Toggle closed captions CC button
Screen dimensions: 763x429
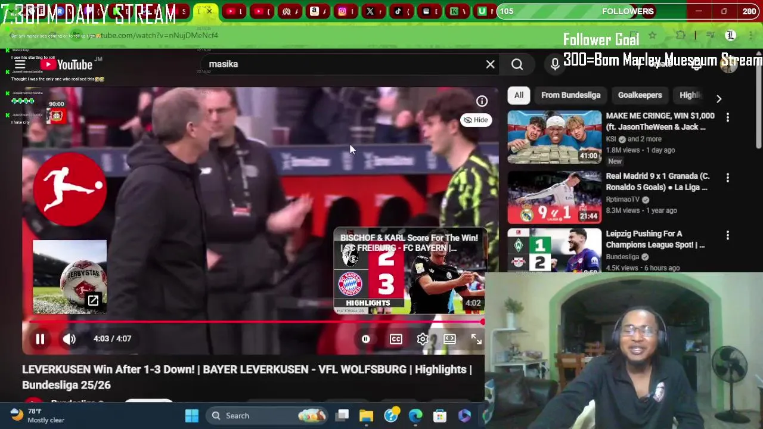point(396,339)
